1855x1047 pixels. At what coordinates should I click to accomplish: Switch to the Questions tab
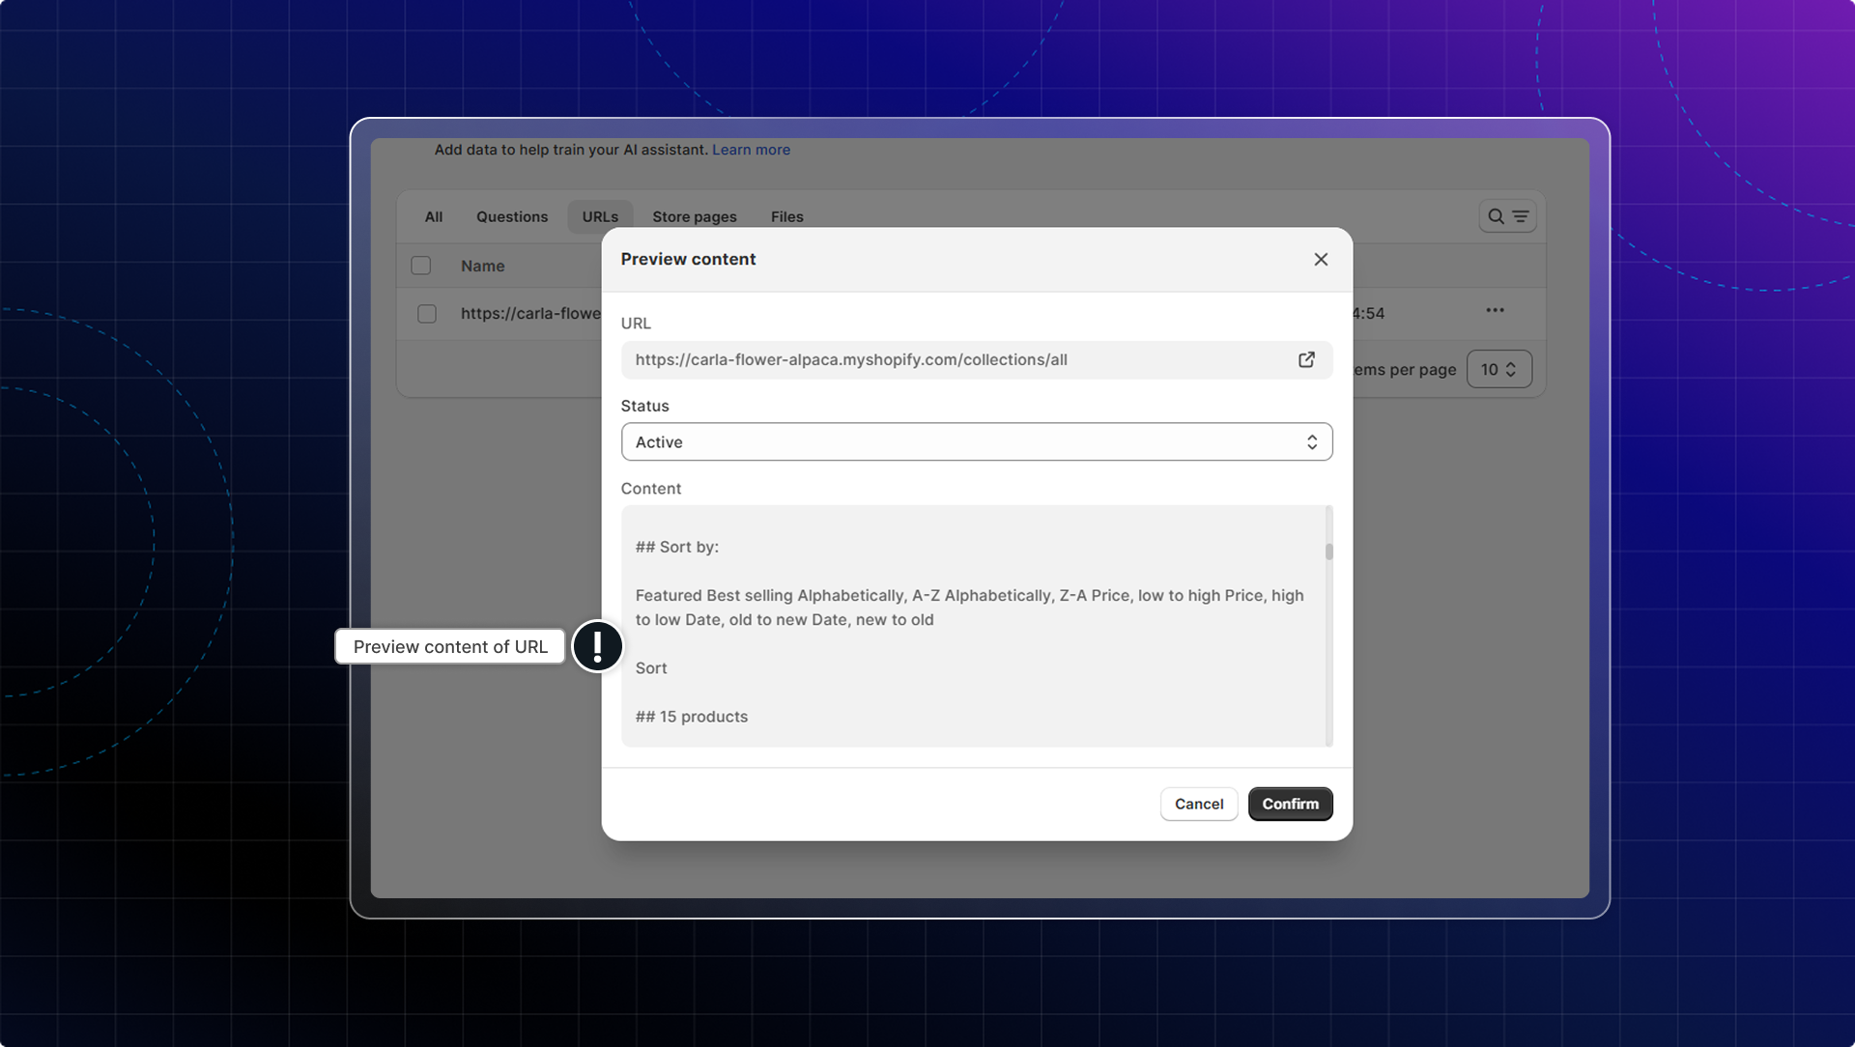511,216
